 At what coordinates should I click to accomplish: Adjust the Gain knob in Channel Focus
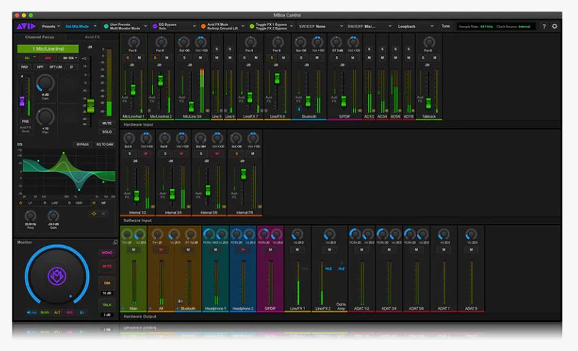click(45, 83)
